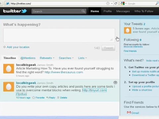
Task: Switch to the @Mentions tab
Action: point(28,58)
